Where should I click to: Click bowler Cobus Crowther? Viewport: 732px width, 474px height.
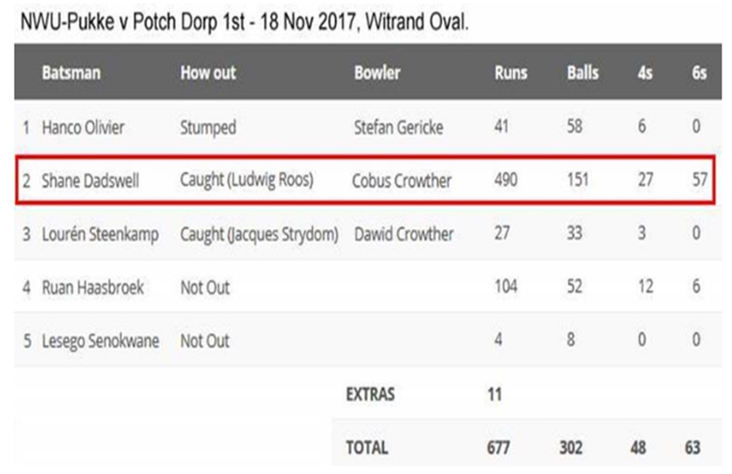point(401,181)
